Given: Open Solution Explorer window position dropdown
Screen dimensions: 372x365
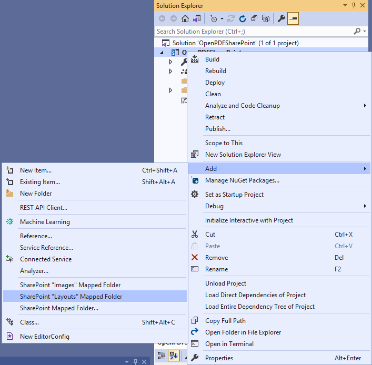Looking at the screenshot, I should click(345, 5).
